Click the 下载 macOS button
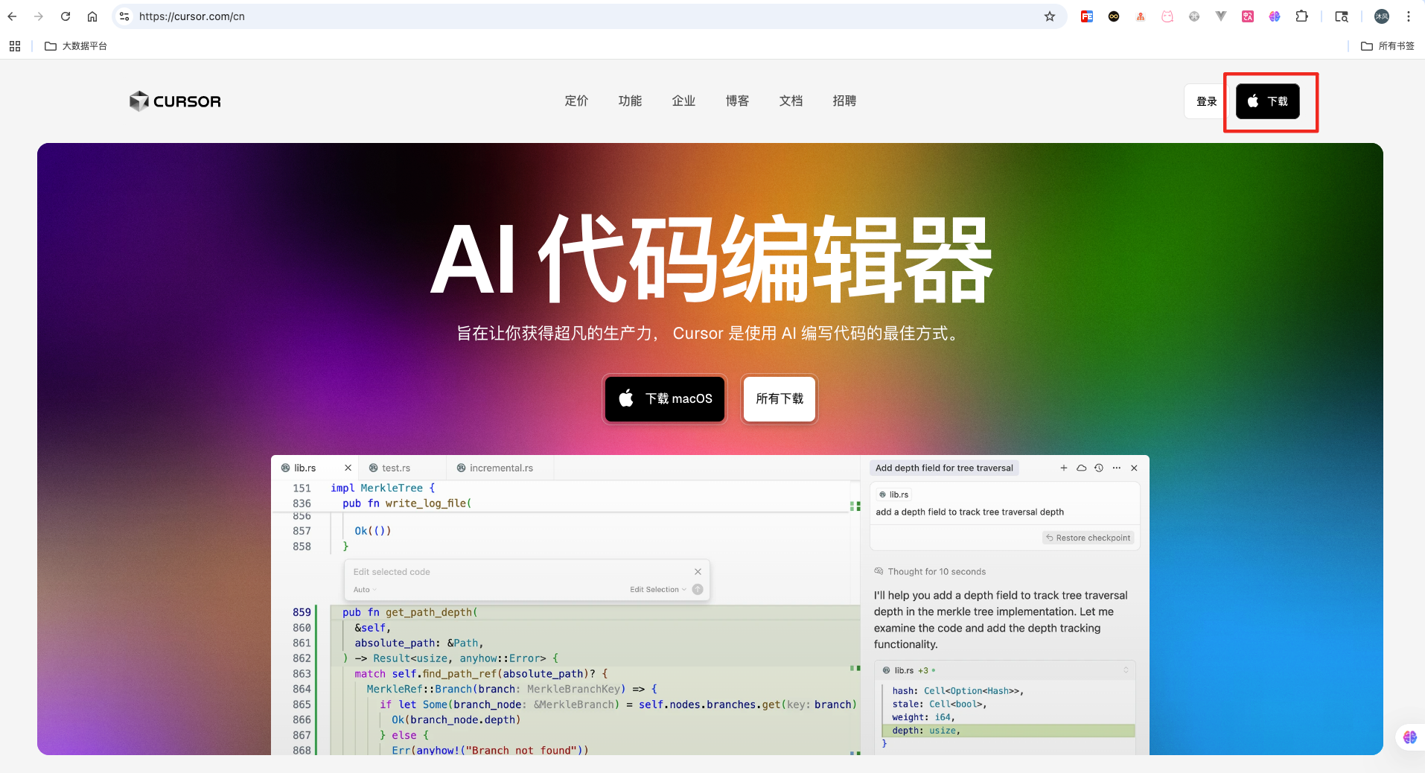 click(x=665, y=399)
